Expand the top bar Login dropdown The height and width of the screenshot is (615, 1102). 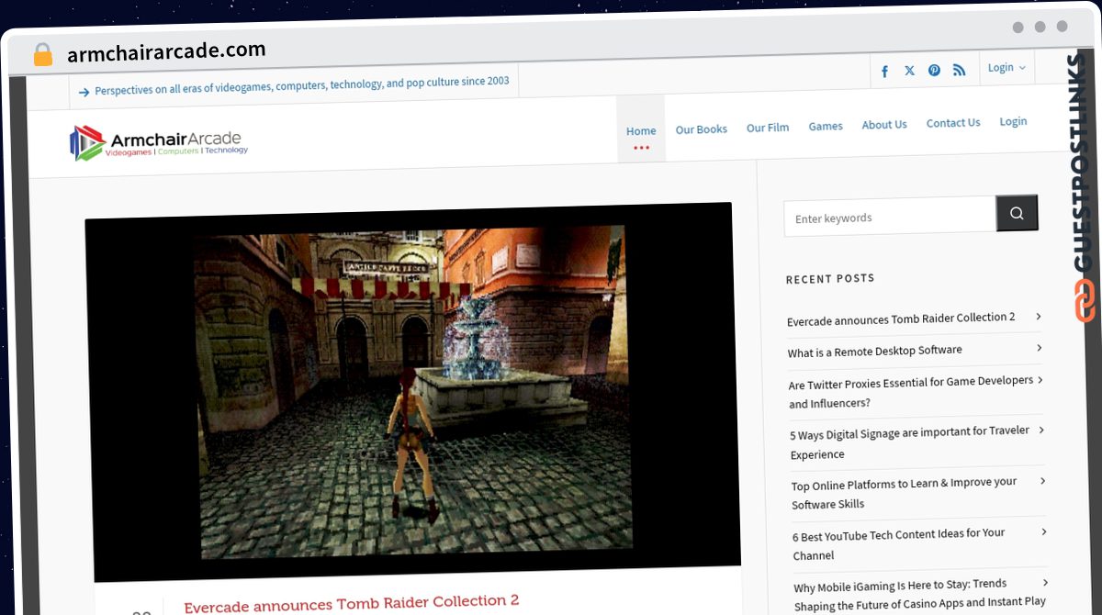pyautogui.click(x=1006, y=68)
